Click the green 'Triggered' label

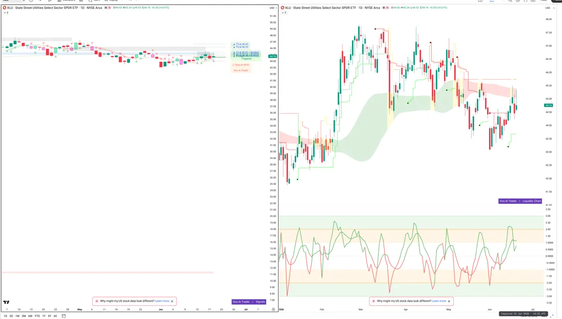pos(246,59)
